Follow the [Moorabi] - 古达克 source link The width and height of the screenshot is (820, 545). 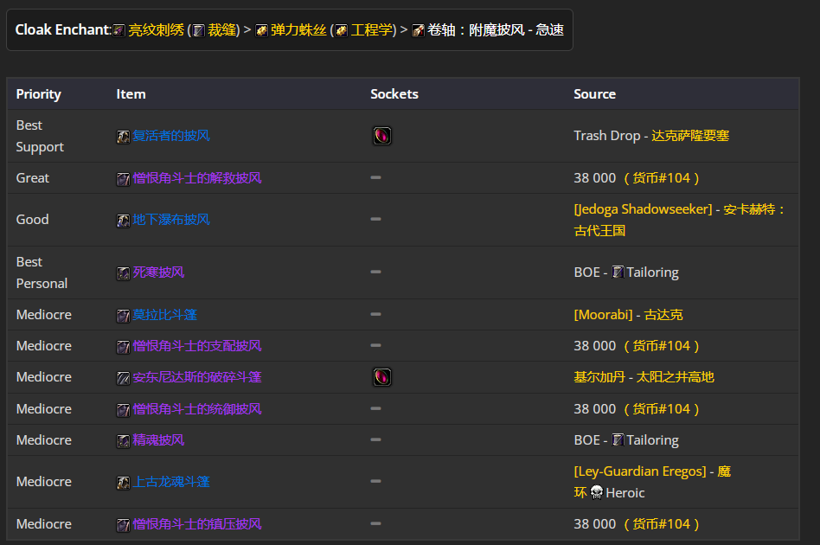coord(628,315)
